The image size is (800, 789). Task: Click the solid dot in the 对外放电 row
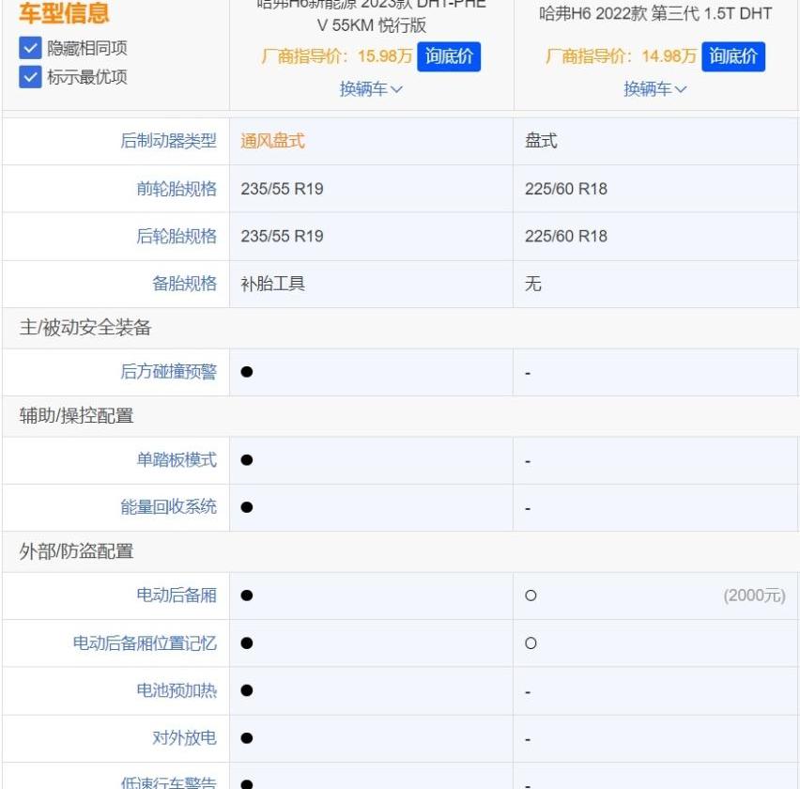247,738
